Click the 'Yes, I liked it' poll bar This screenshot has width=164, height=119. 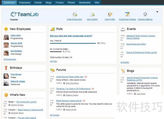(73, 43)
